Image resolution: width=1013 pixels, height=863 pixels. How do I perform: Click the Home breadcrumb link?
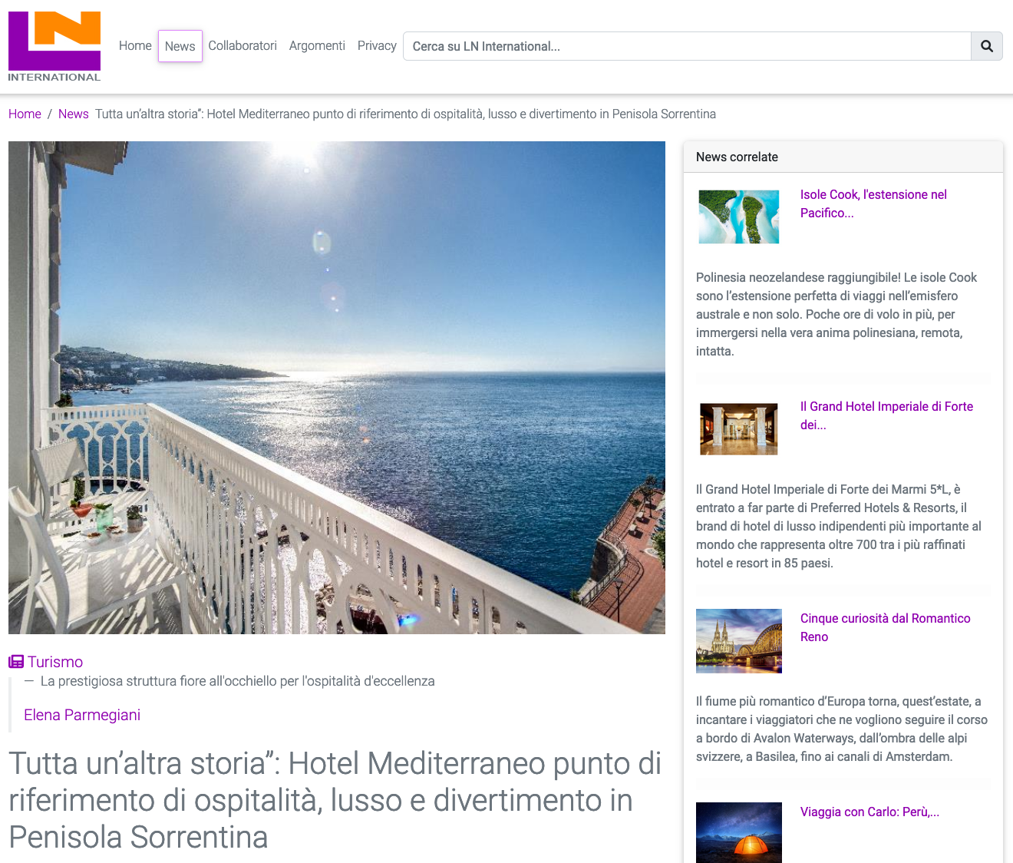pyautogui.click(x=25, y=114)
